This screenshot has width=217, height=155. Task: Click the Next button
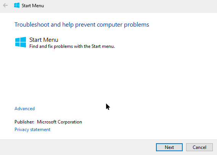click(169, 147)
